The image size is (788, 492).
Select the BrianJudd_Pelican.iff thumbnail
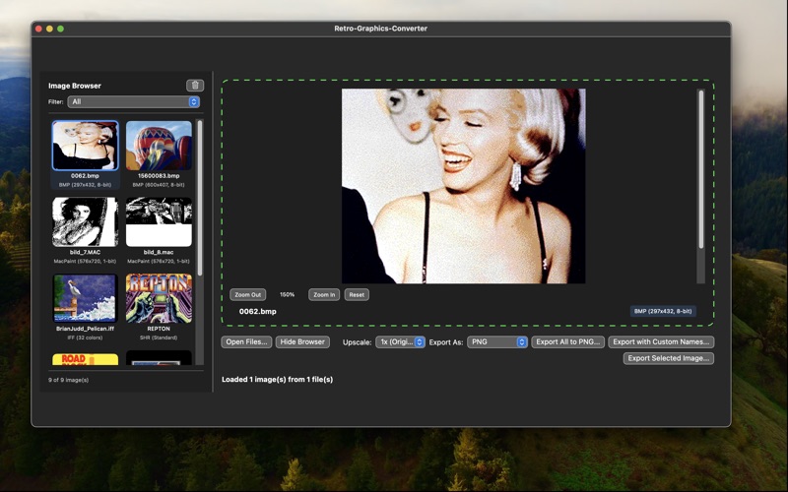tap(85, 298)
